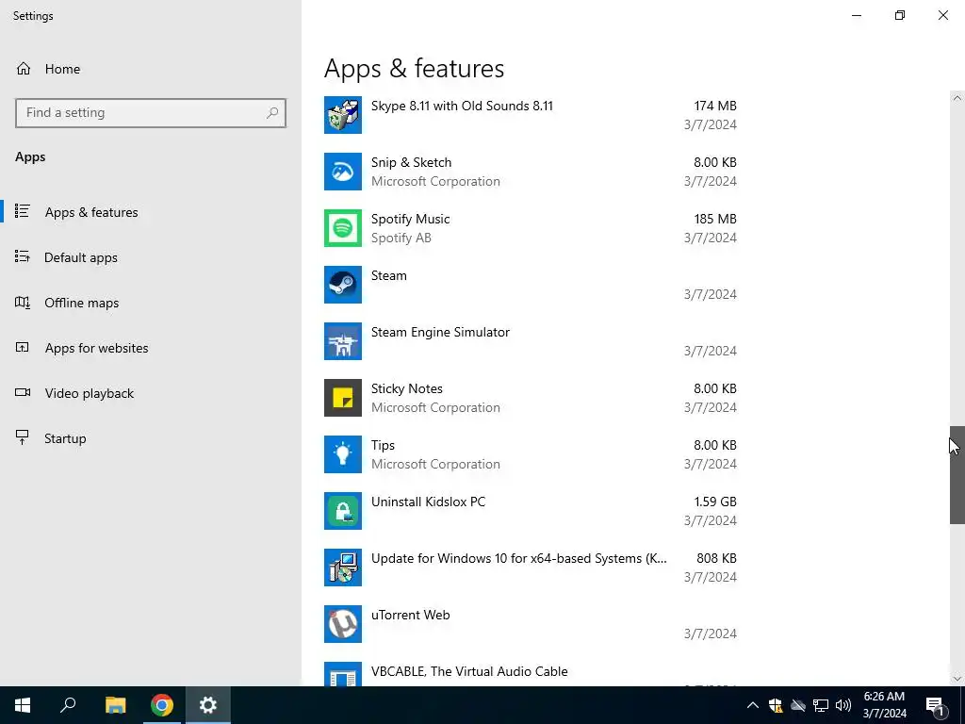Show hidden system tray icons
Screen dimensions: 965x724
click(x=753, y=705)
